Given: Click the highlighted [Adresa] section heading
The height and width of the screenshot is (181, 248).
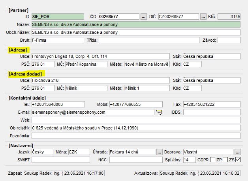Looking at the screenshot, I should pos(18,50).
